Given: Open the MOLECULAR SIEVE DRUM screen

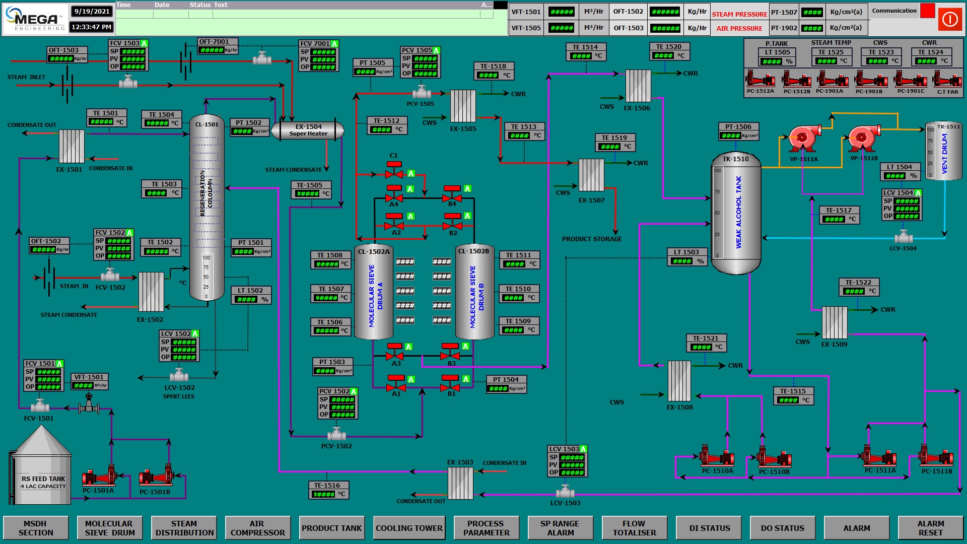Looking at the screenshot, I should (110, 527).
